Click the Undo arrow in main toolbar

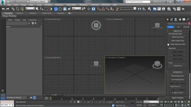(3, 9)
